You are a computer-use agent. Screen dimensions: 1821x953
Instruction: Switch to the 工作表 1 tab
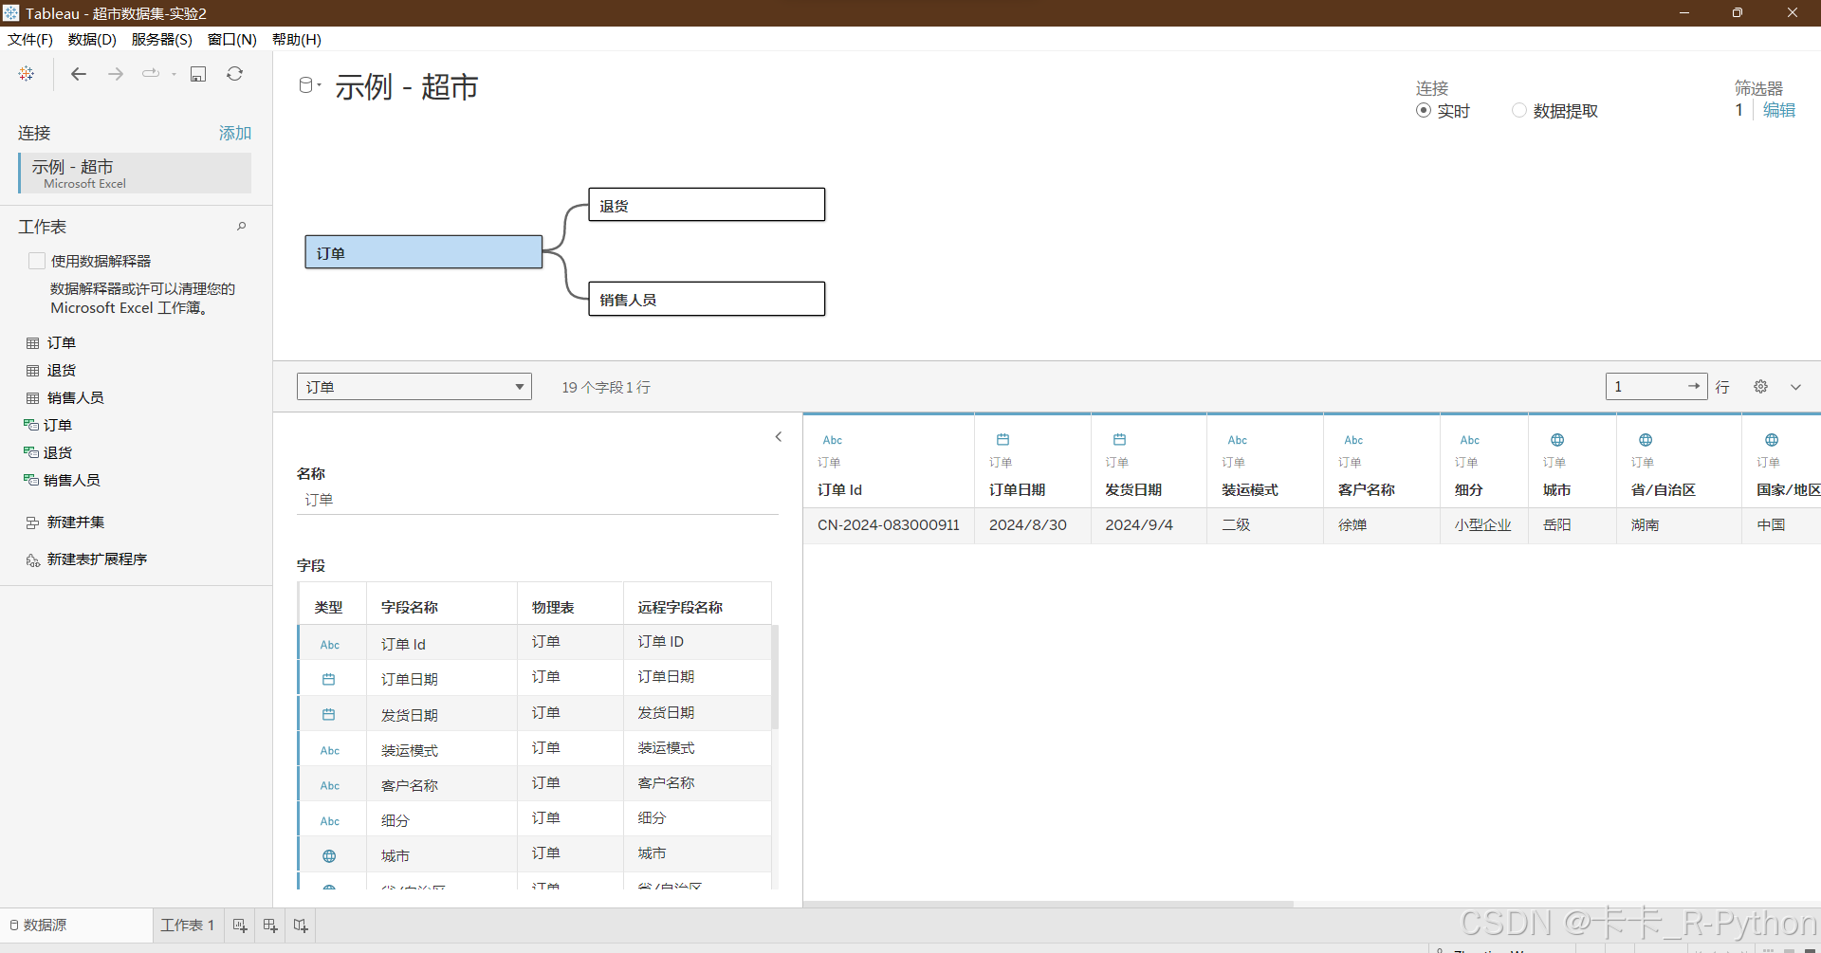pyautogui.click(x=188, y=926)
